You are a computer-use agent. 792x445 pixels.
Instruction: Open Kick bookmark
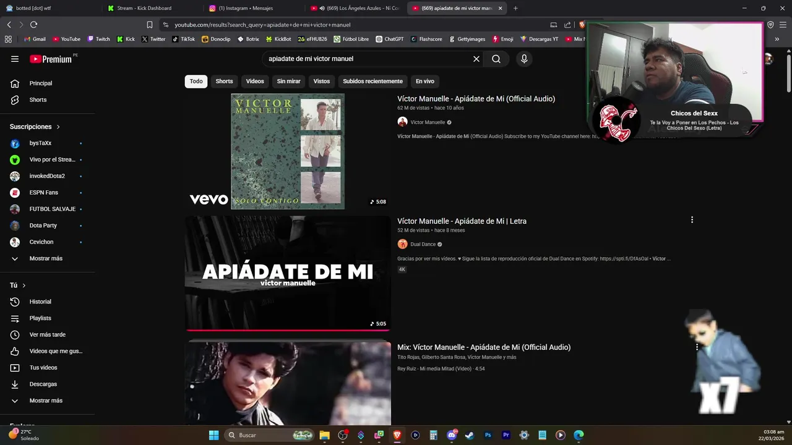click(126, 39)
